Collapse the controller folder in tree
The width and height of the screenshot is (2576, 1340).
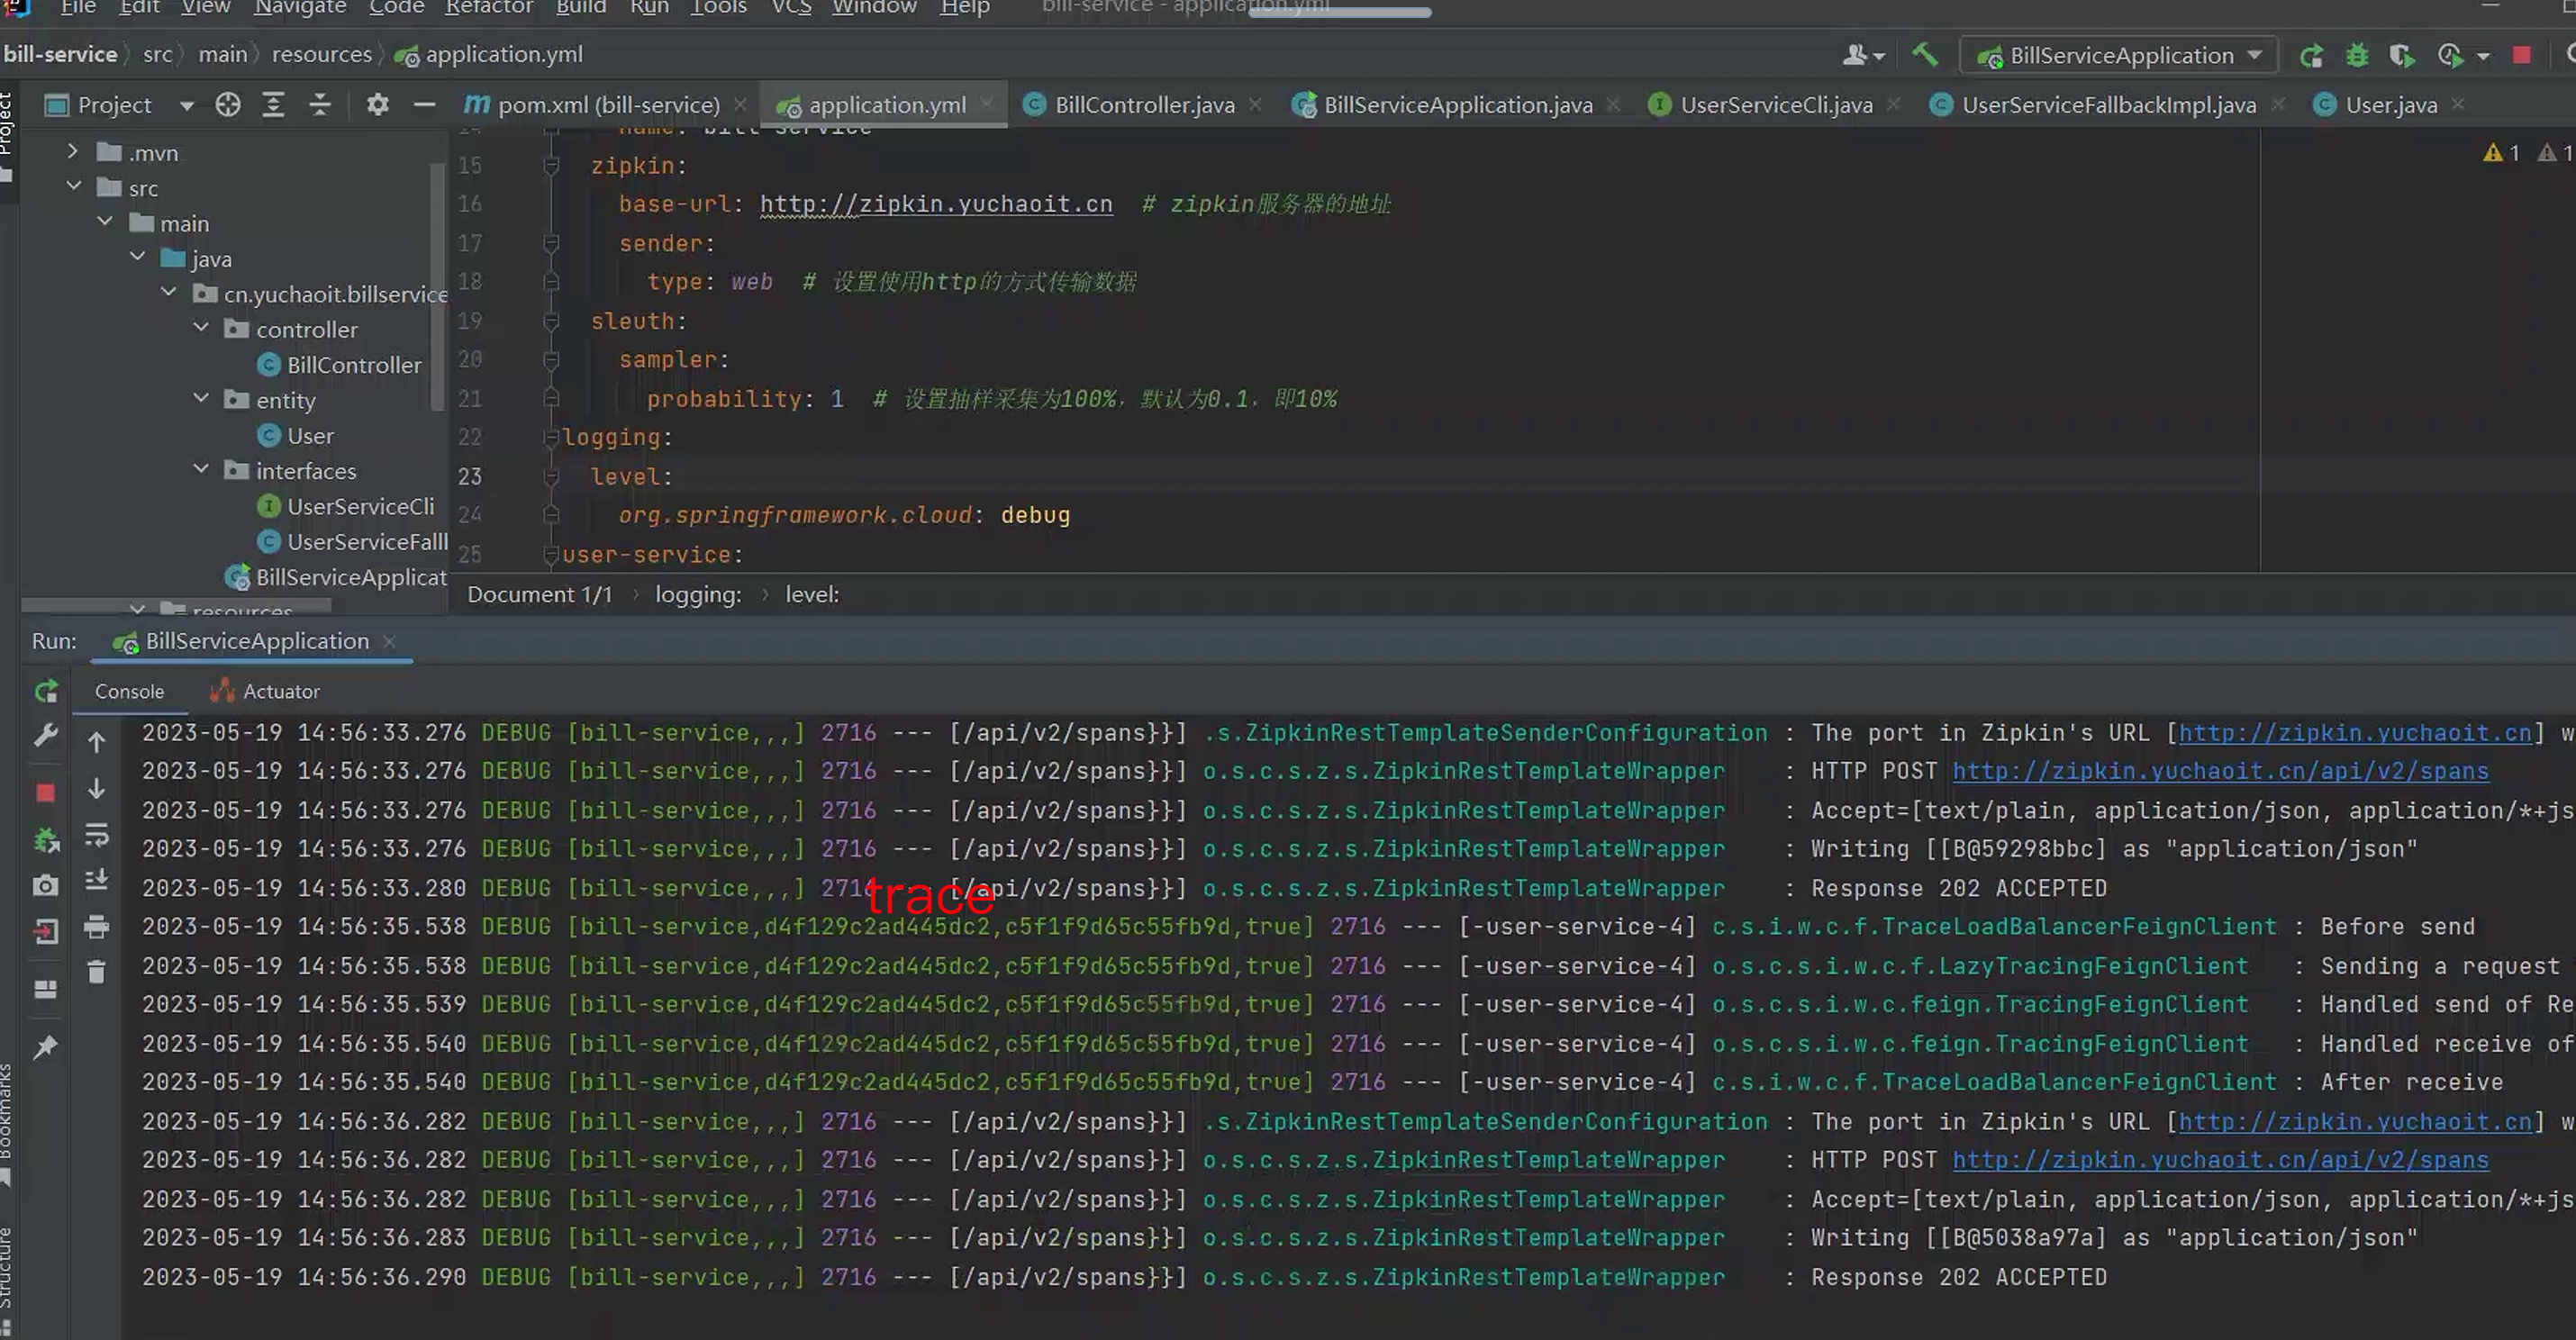[x=201, y=328]
